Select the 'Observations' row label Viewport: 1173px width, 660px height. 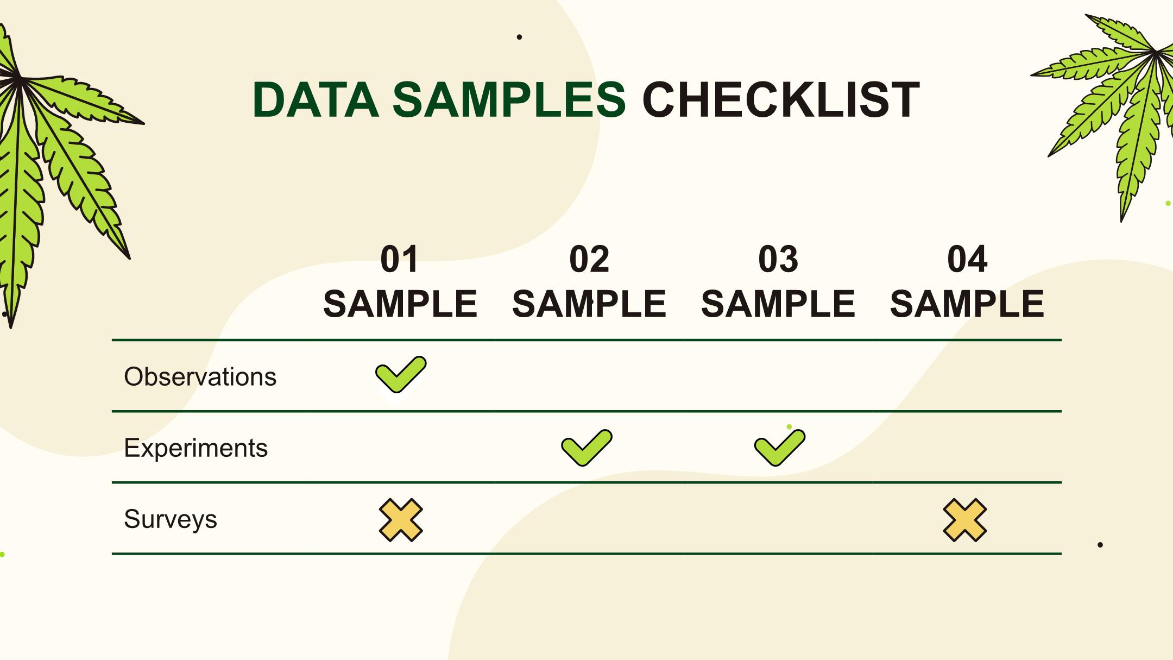(x=200, y=376)
